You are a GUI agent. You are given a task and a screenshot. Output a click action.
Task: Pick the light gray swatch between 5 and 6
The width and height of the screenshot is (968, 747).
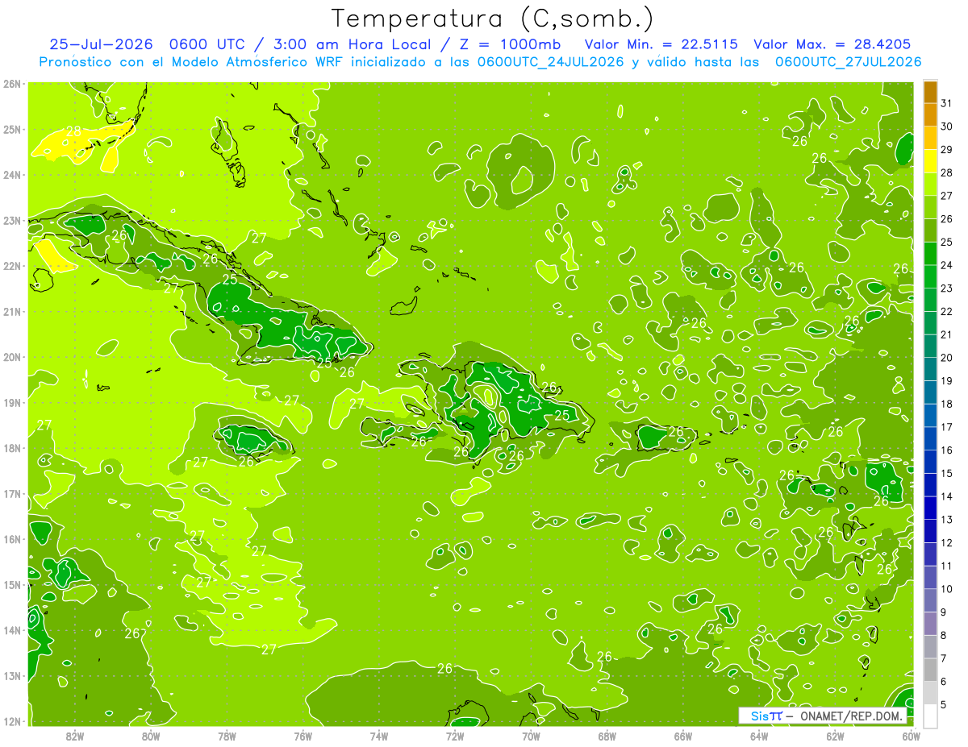(x=931, y=692)
